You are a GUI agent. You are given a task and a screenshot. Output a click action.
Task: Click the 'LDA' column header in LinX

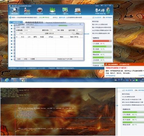point(29,37)
